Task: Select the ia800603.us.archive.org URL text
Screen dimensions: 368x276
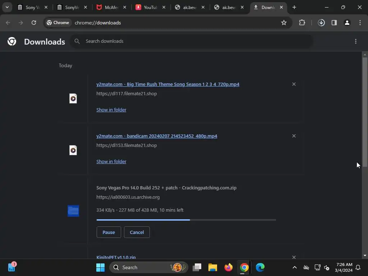Action: pyautogui.click(x=128, y=197)
